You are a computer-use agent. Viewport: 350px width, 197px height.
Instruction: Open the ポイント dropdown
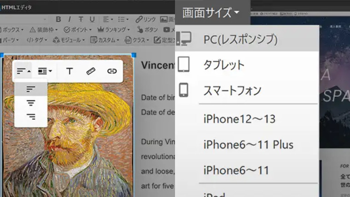(77, 29)
